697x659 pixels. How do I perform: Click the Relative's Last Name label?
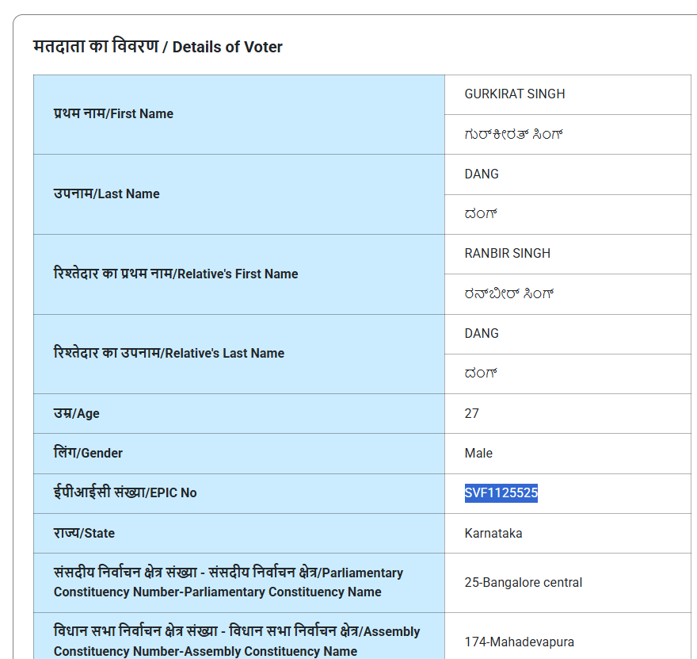[x=169, y=353]
